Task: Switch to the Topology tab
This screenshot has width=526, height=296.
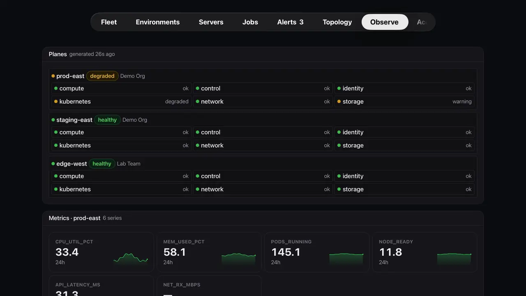Action: 337,22
